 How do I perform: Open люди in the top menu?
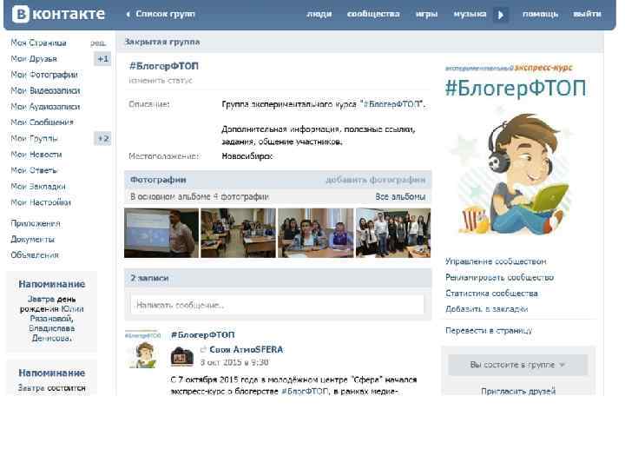pos(319,14)
